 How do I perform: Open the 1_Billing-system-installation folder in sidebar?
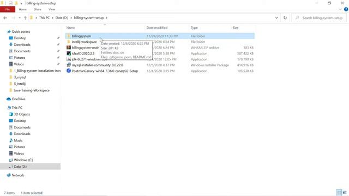(37, 71)
